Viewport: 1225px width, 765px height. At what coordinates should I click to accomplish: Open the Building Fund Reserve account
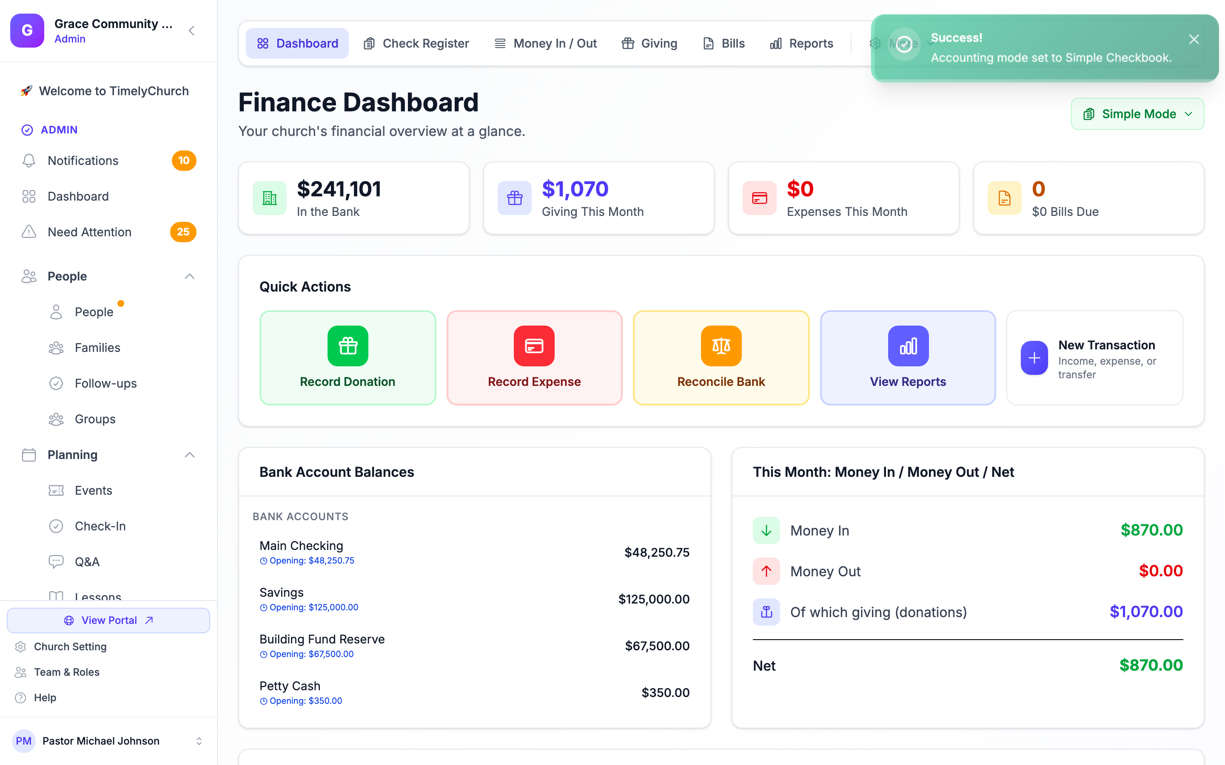click(474, 646)
